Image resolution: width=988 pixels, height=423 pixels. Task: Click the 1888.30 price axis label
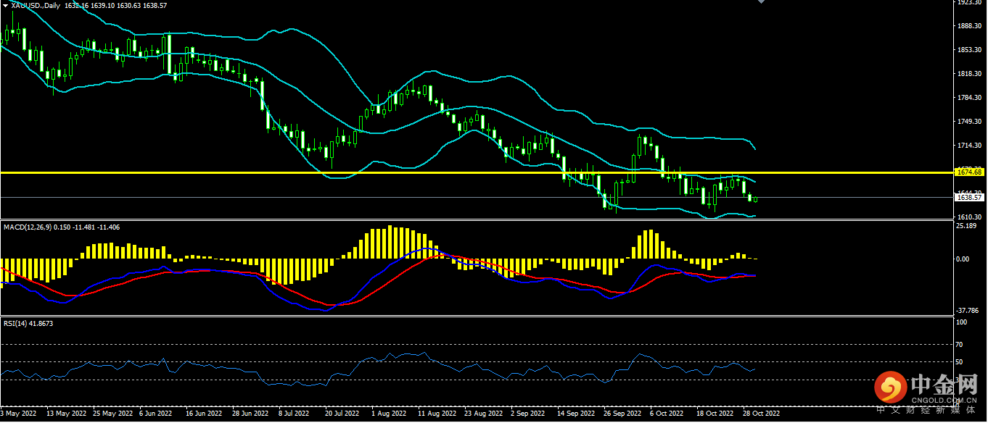970,26
